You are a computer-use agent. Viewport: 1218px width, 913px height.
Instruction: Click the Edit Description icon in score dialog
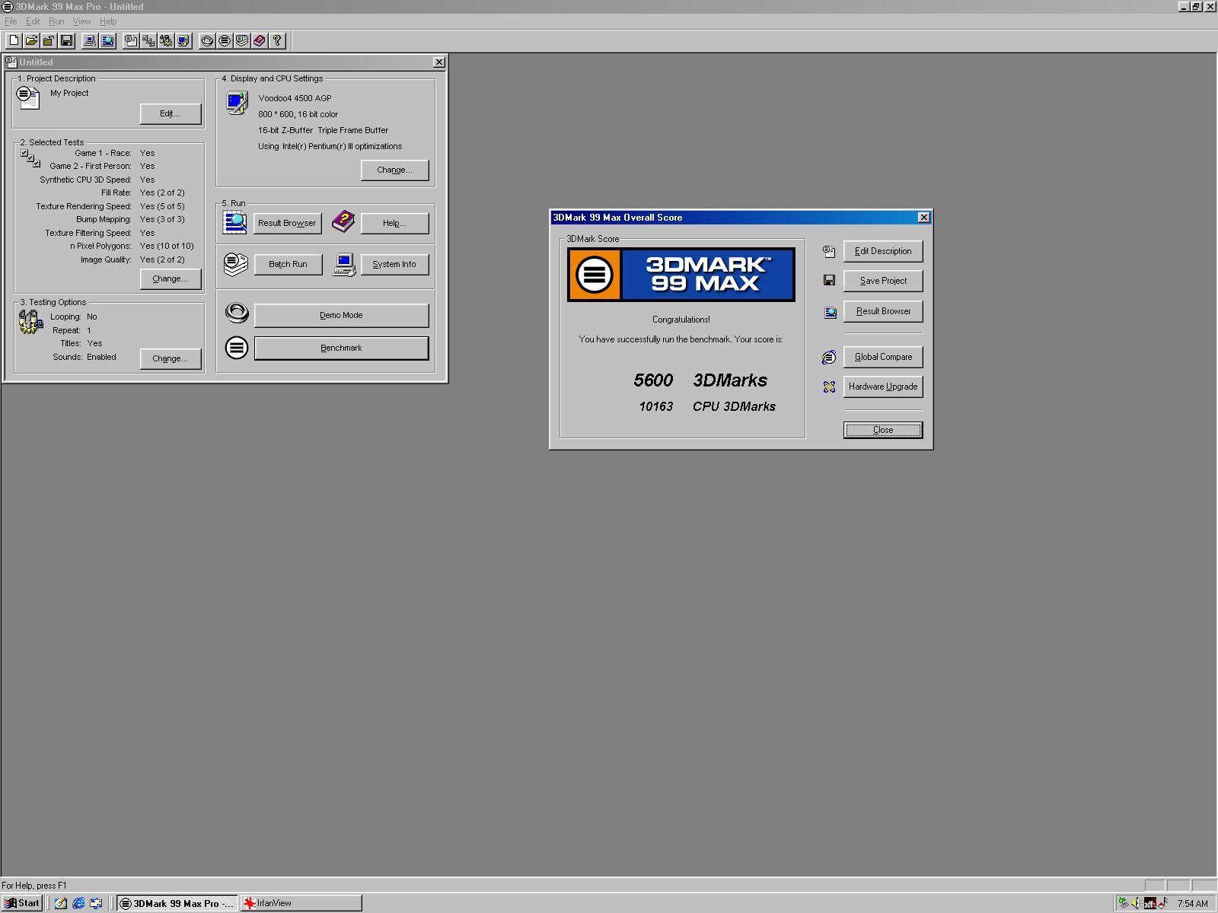point(829,251)
